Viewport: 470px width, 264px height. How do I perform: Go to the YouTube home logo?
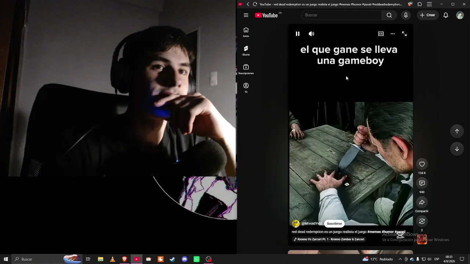coord(267,15)
